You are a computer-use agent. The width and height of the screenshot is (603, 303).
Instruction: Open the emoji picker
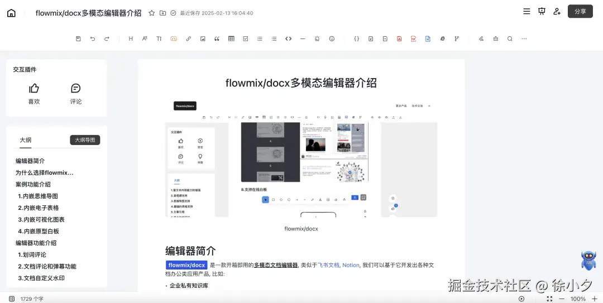click(332, 39)
